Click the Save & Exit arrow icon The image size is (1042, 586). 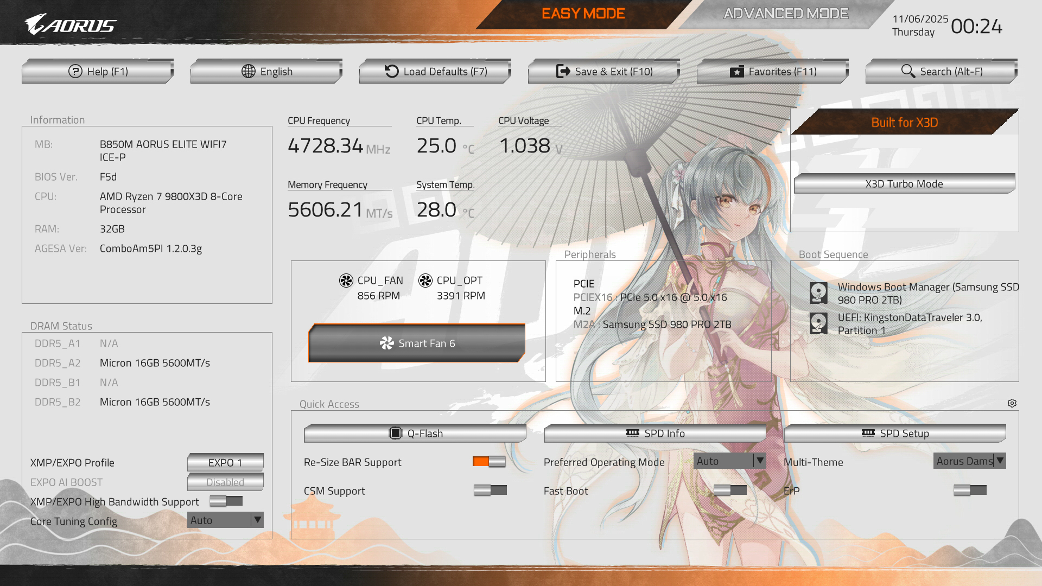pos(563,72)
